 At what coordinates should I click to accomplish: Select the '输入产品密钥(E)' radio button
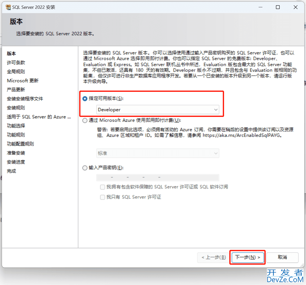coord(85,168)
